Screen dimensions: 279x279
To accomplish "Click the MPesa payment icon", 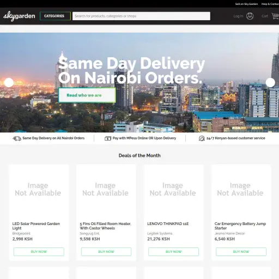I will pyautogui.click(x=108, y=138).
